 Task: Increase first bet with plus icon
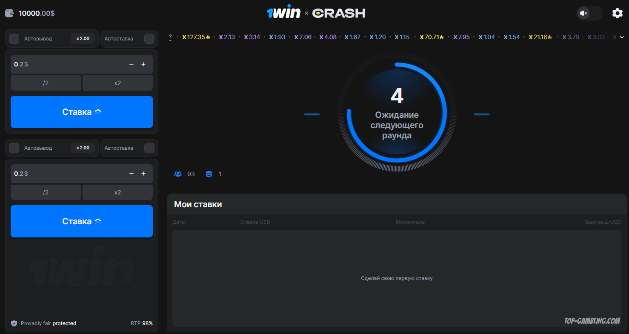click(143, 64)
